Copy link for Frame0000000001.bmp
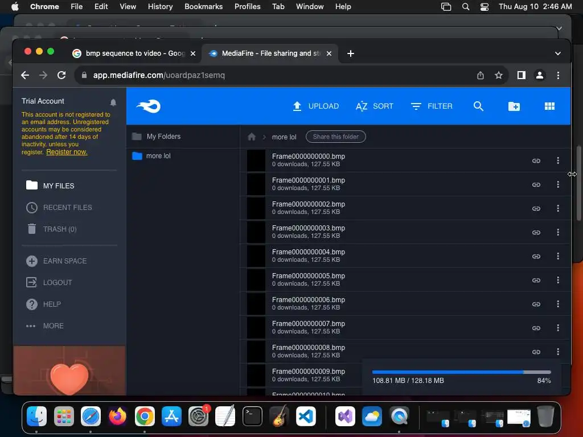Screen dimensions: 583x437 (536, 184)
